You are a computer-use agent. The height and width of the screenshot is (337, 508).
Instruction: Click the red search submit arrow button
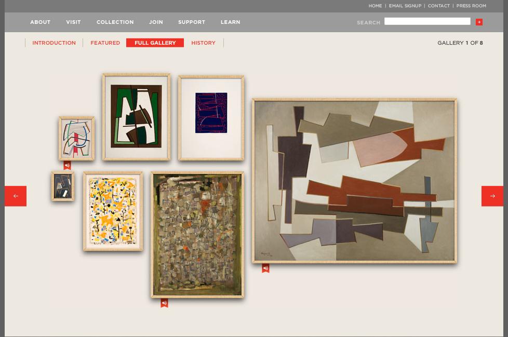point(479,22)
